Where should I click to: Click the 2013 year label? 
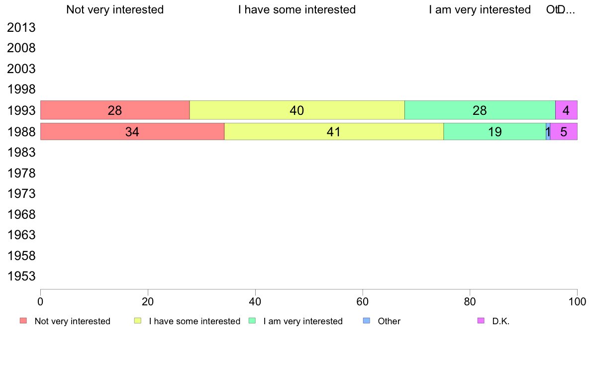point(21,27)
